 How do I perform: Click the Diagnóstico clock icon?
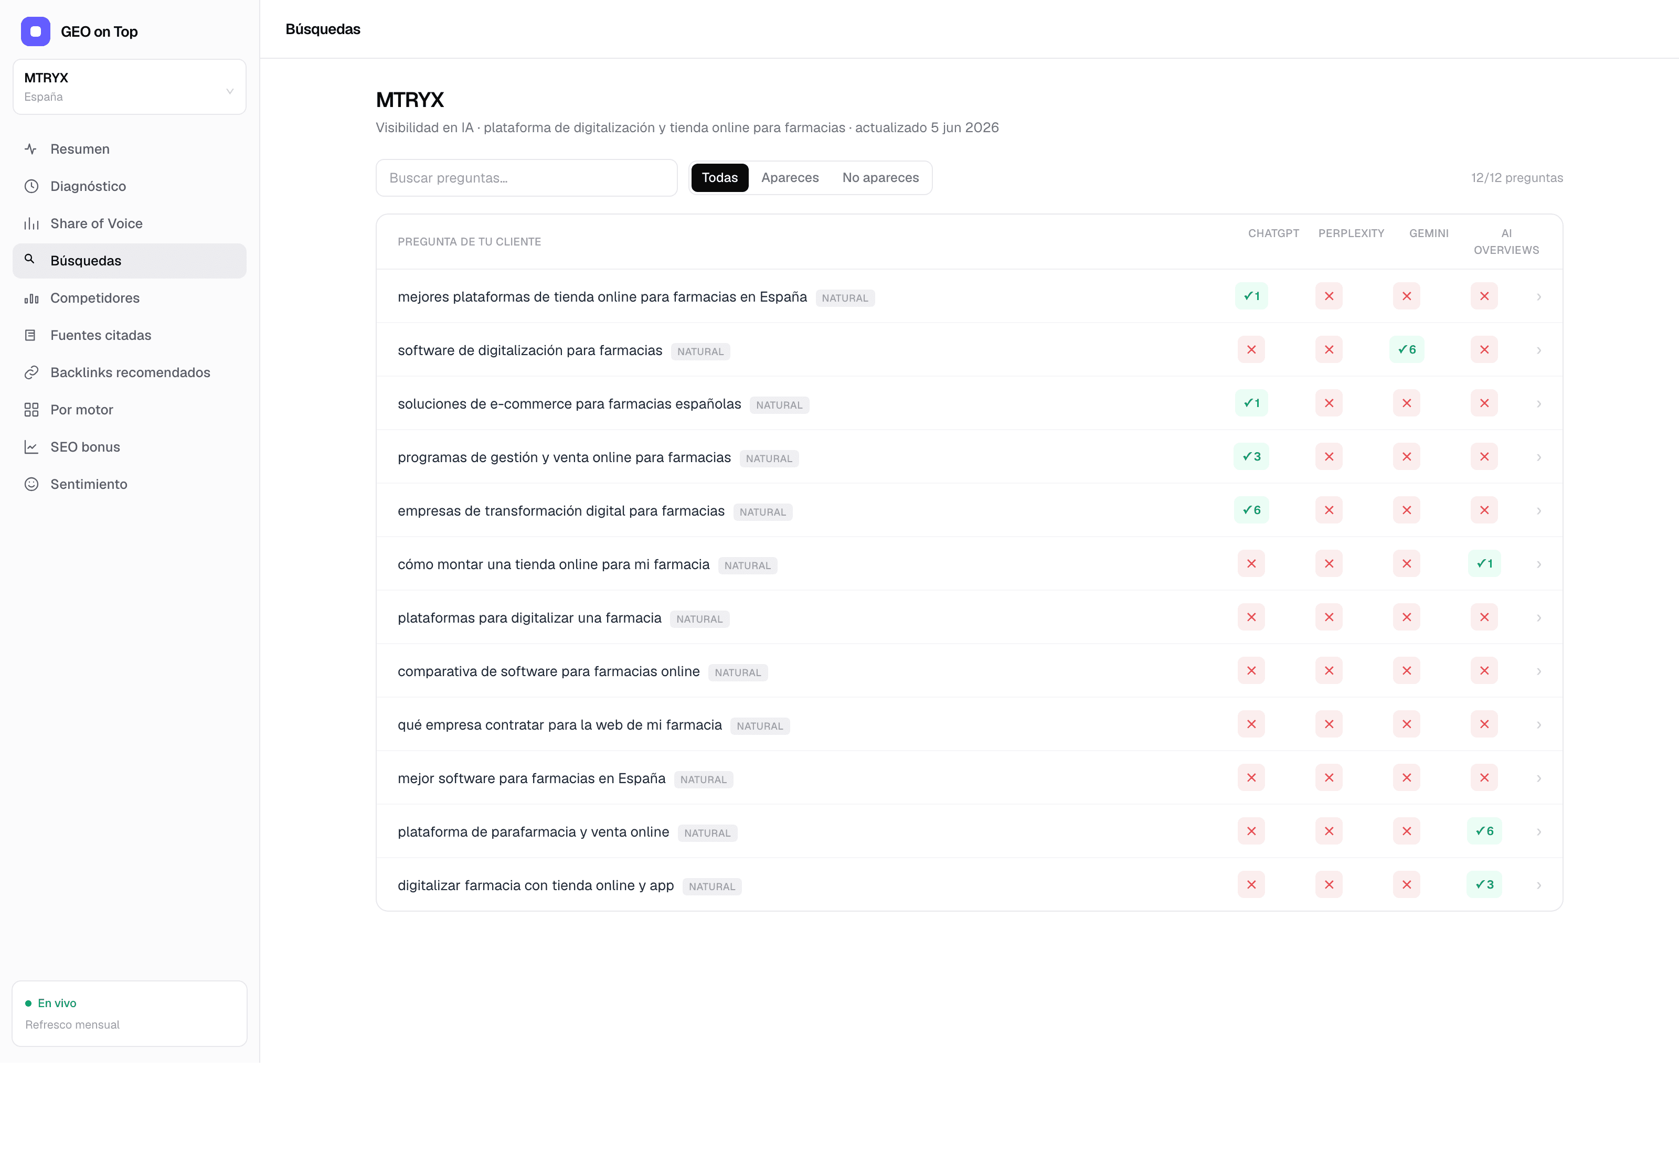tap(31, 187)
